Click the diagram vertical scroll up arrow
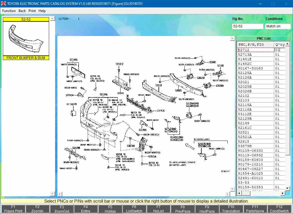 pyautogui.click(x=232, y=39)
